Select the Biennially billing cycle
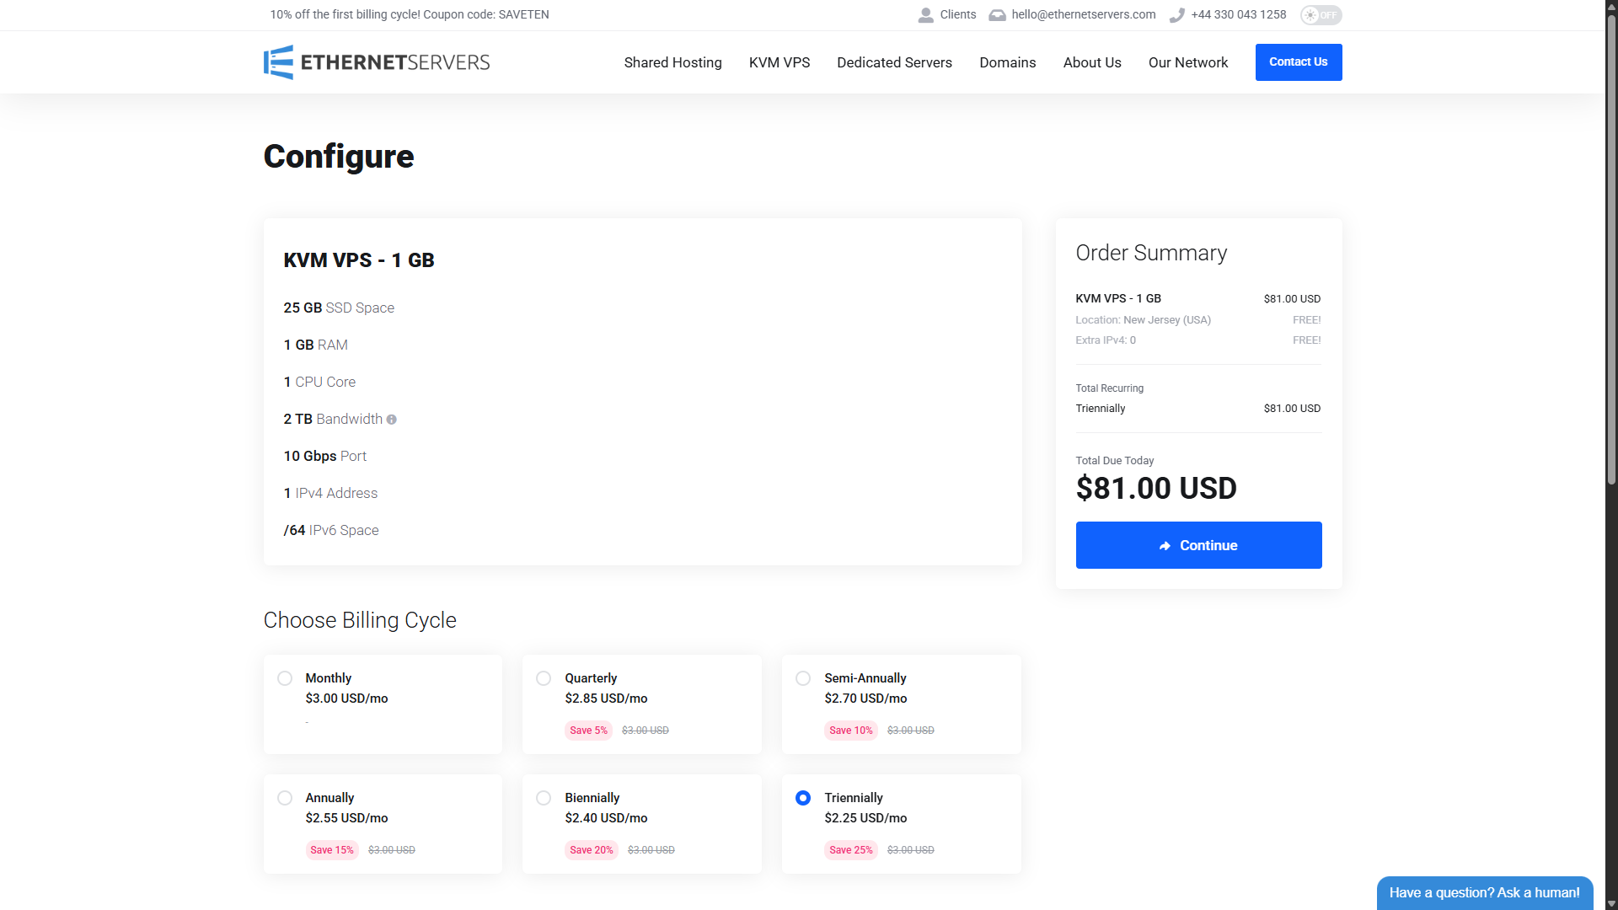 click(544, 798)
